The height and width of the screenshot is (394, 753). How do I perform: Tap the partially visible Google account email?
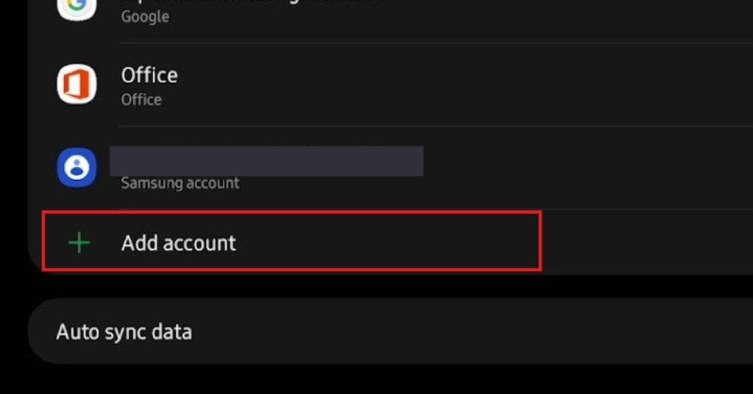(250, 2)
